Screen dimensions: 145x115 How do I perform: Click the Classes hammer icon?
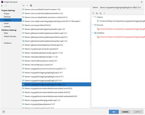tap(95, 17)
